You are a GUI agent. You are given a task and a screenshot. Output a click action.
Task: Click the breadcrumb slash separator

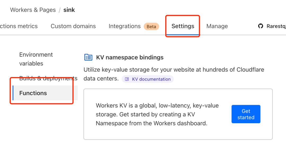tap(60, 10)
